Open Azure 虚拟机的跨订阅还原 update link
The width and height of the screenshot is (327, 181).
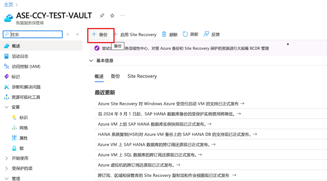pyautogui.click(x=139, y=165)
